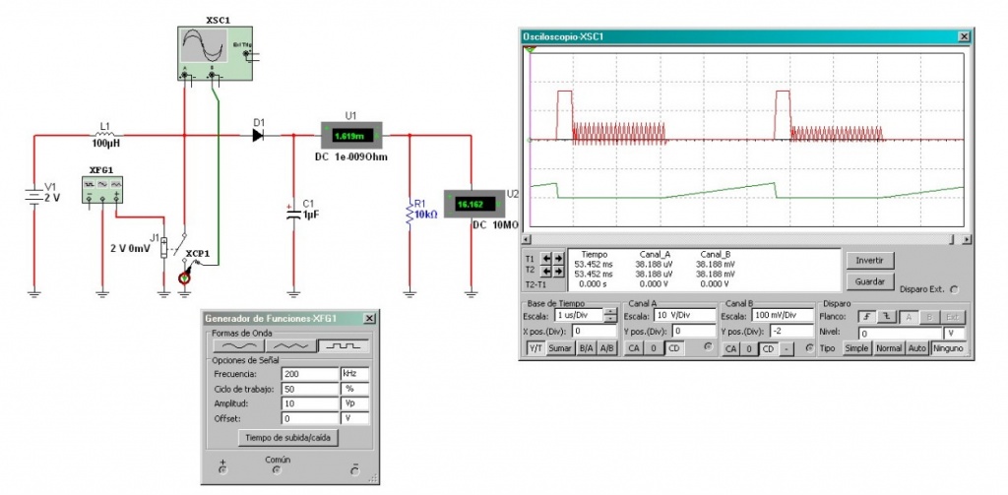1008x495 pixels.
Task: Move cursor T1 to the right
Action: [558, 259]
